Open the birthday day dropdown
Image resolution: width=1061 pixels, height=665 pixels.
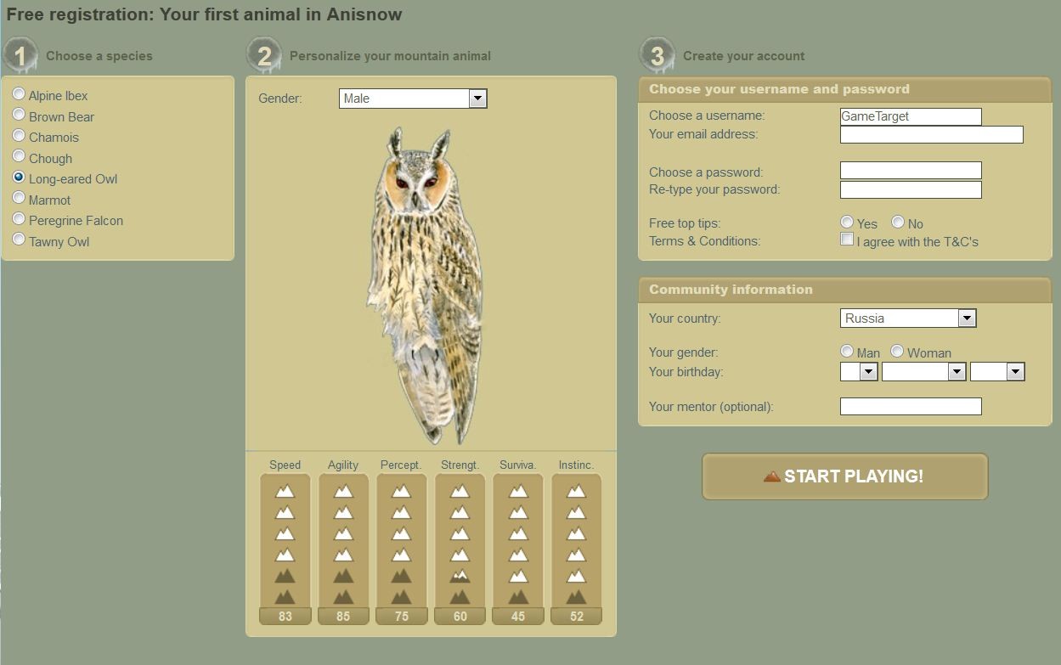[859, 371]
